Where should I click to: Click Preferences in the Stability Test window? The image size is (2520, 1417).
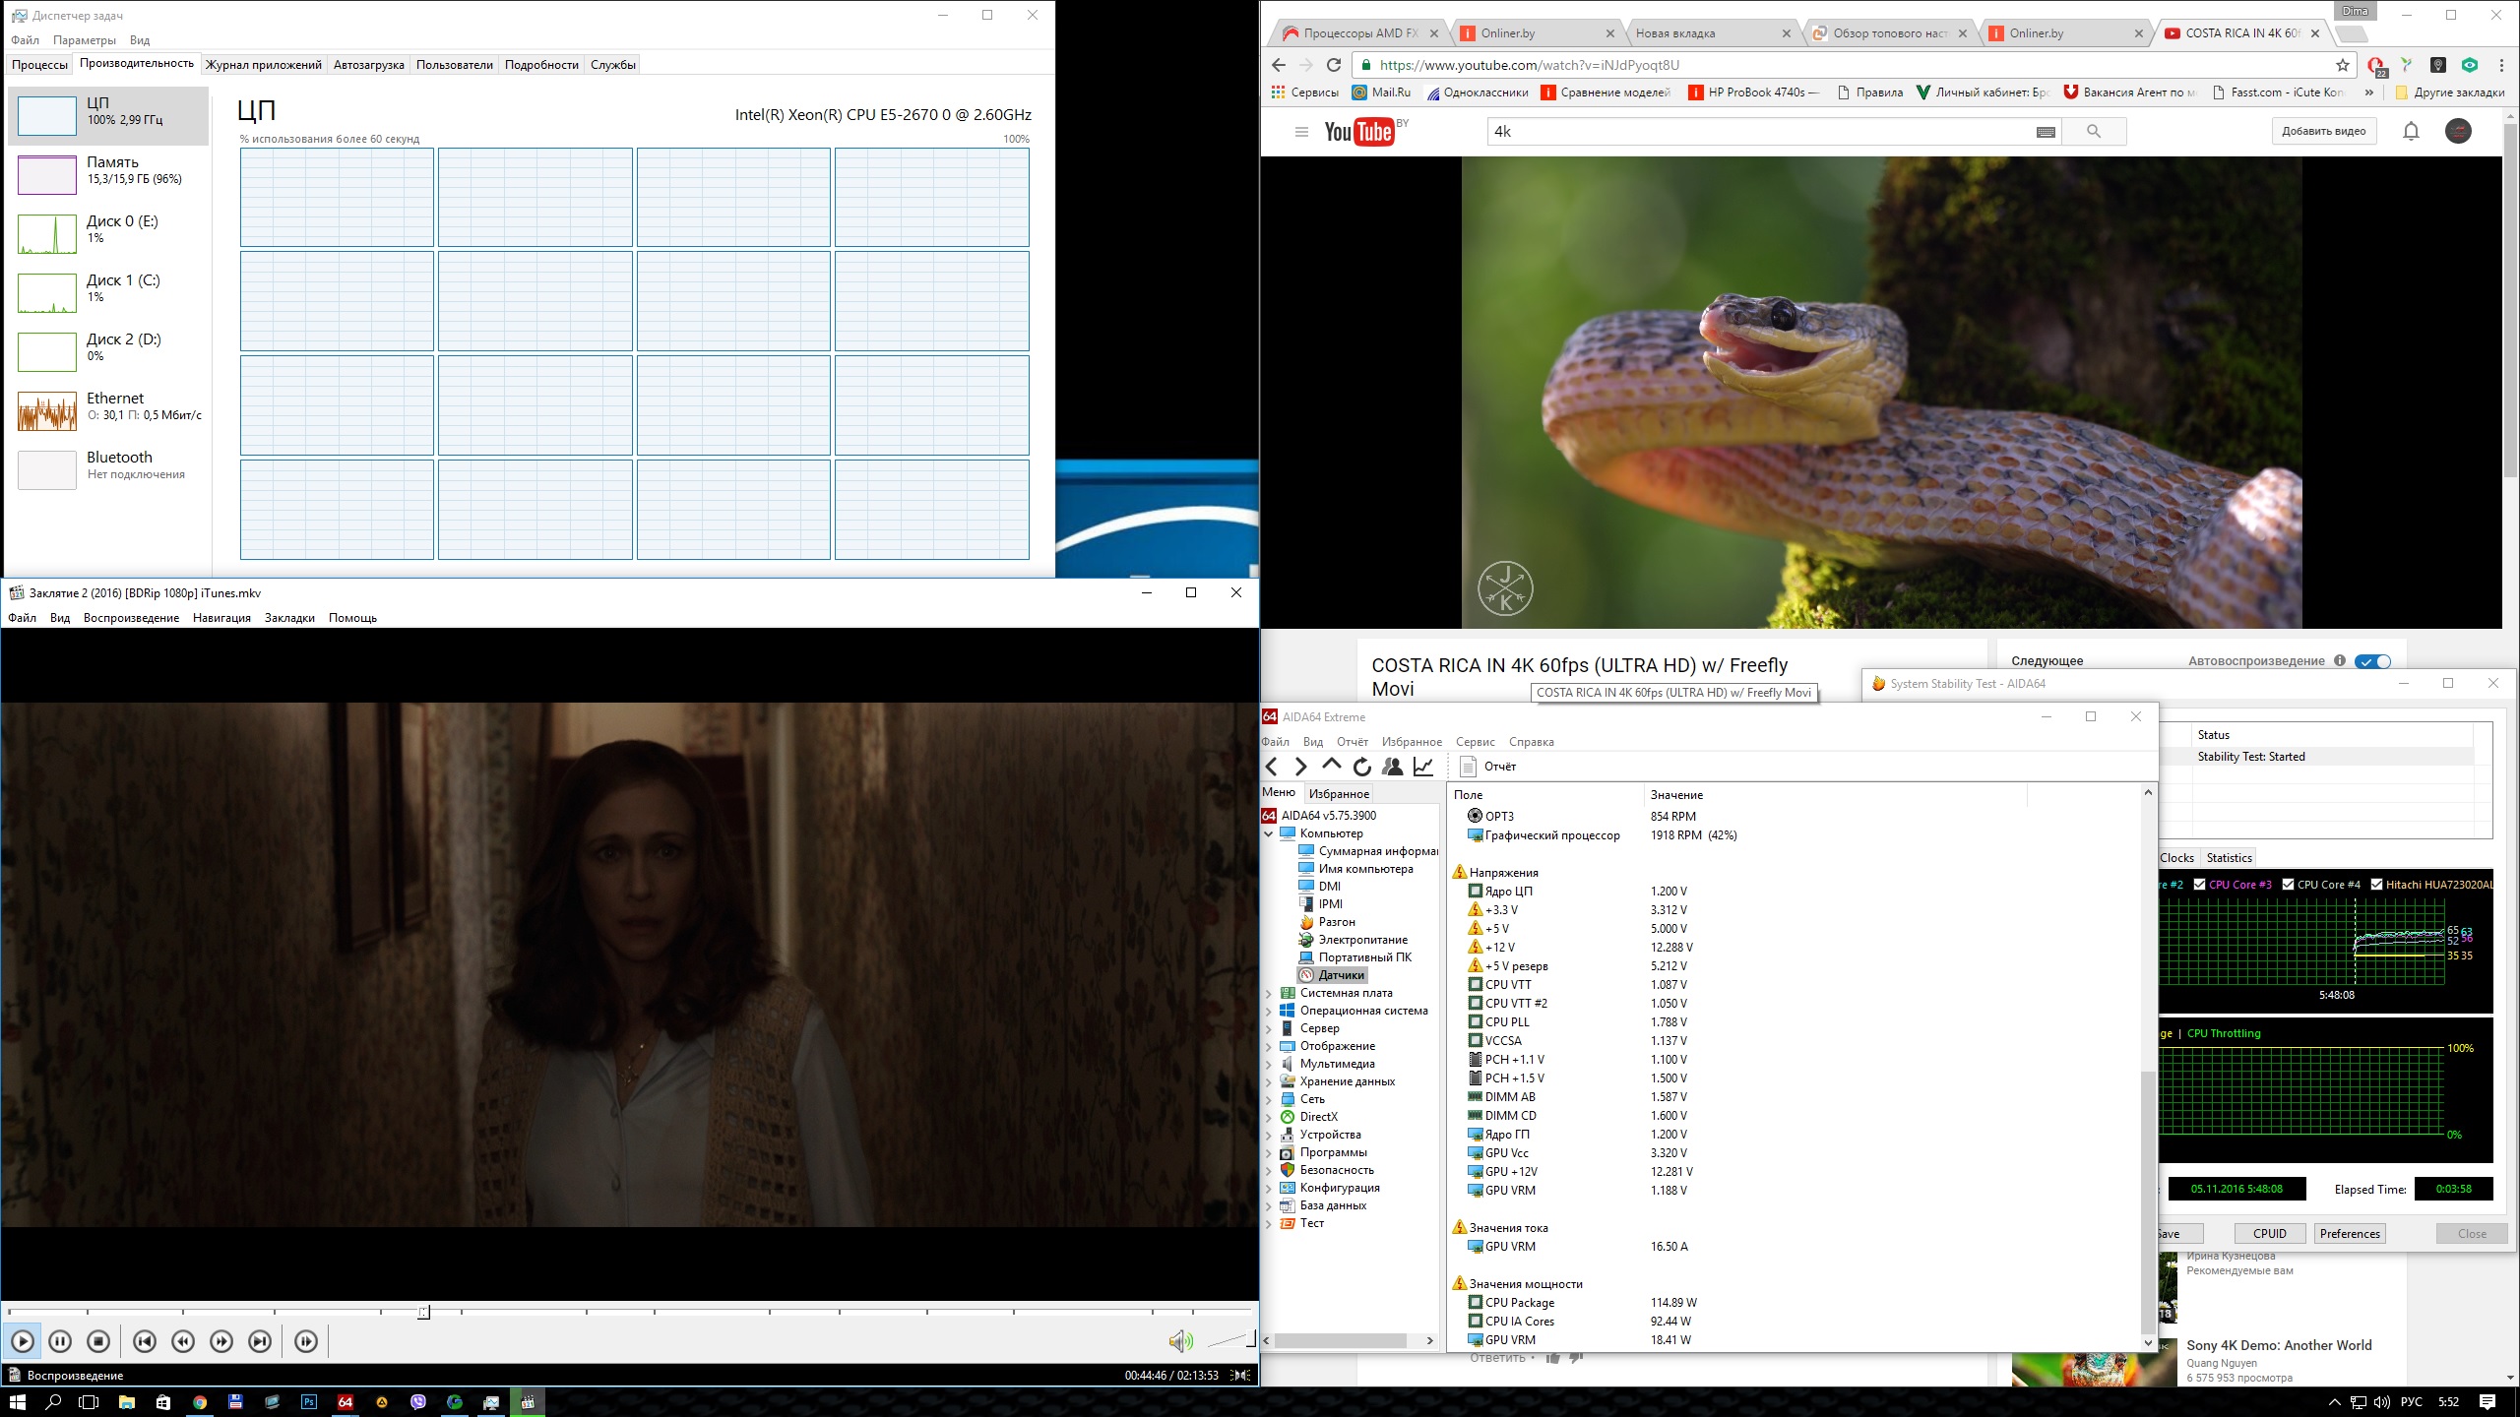pyautogui.click(x=2350, y=1234)
